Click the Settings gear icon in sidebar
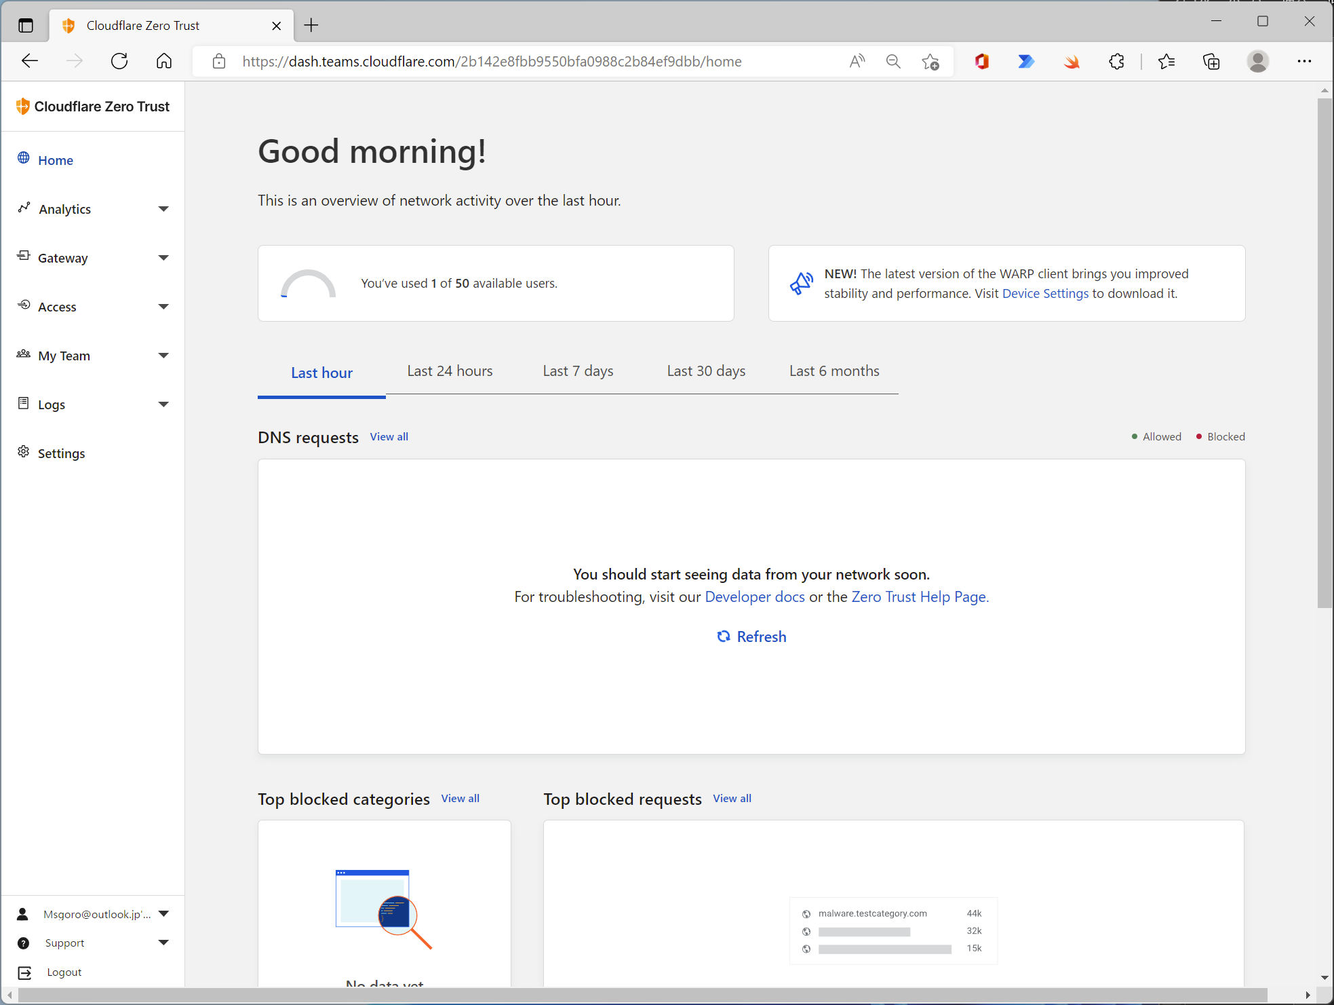The image size is (1334, 1005). coord(23,452)
